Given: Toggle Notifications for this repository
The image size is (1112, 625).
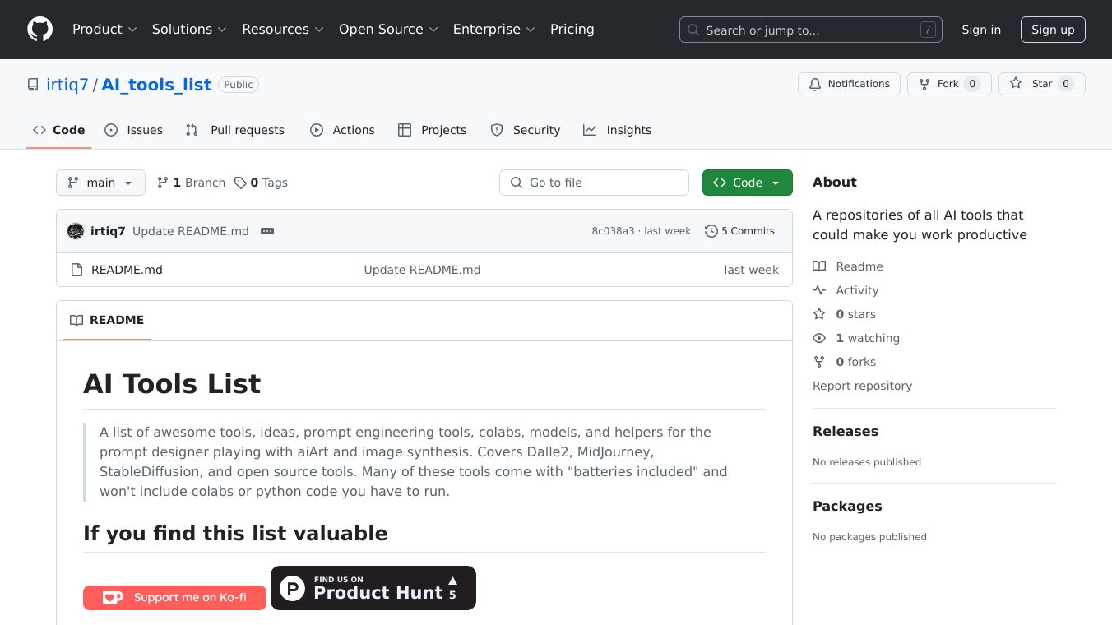Looking at the screenshot, I should click(849, 84).
